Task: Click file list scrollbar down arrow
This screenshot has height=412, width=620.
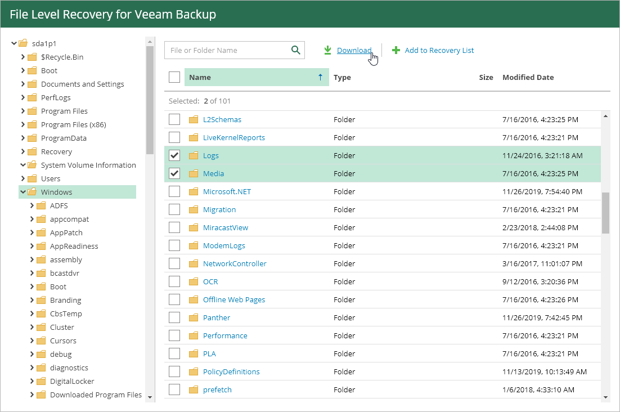Action: click(605, 397)
